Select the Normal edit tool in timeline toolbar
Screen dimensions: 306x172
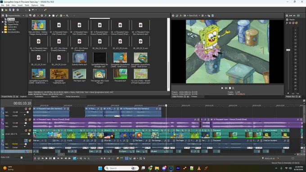coord(74,159)
